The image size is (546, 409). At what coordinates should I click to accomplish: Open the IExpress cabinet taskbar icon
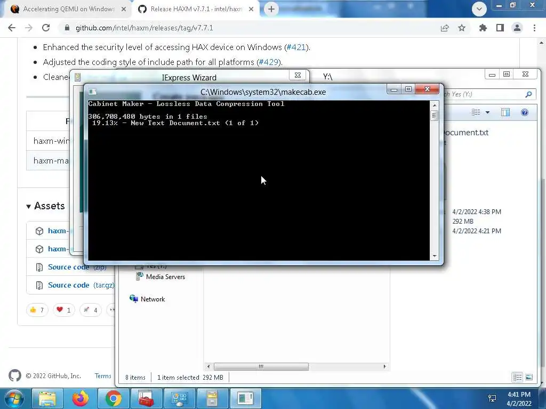tap(212, 398)
